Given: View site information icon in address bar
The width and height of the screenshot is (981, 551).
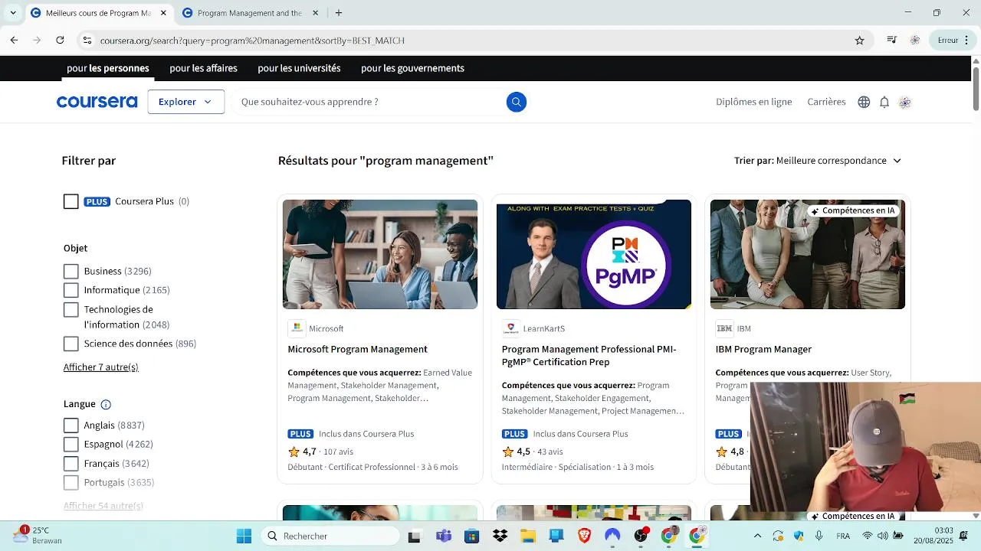Looking at the screenshot, I should tap(87, 41).
